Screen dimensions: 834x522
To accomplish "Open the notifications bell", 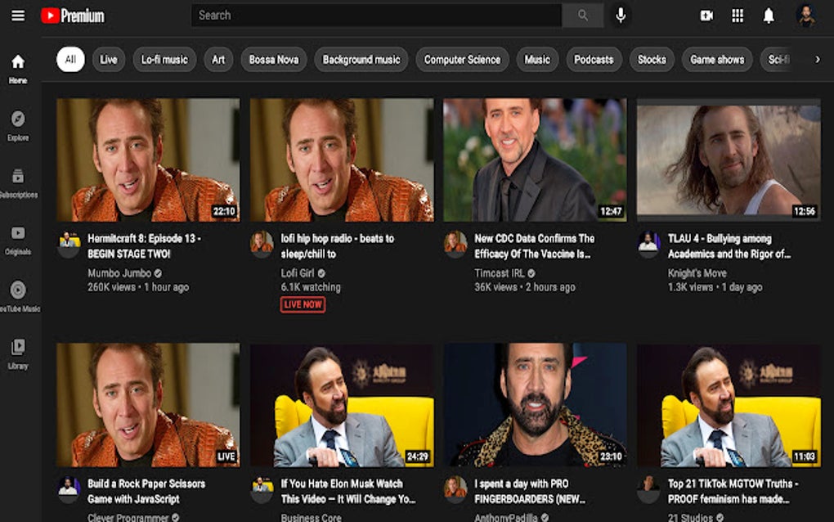I will tap(769, 16).
